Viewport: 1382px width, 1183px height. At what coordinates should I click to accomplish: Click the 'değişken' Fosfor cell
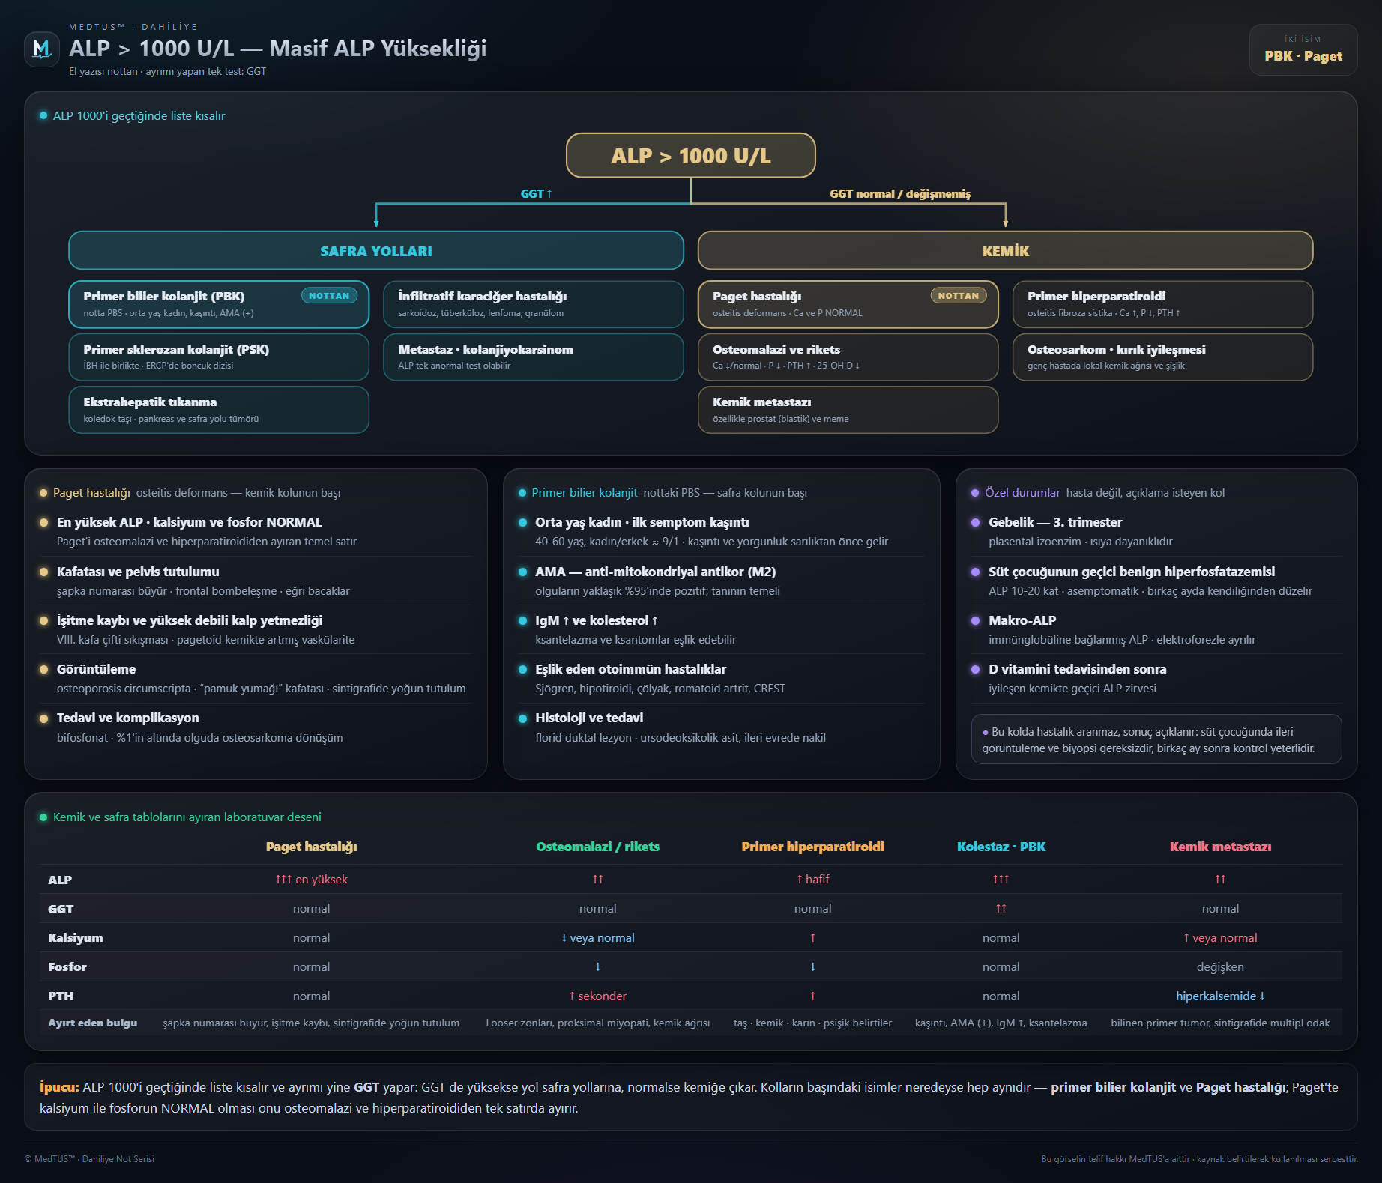(1220, 966)
